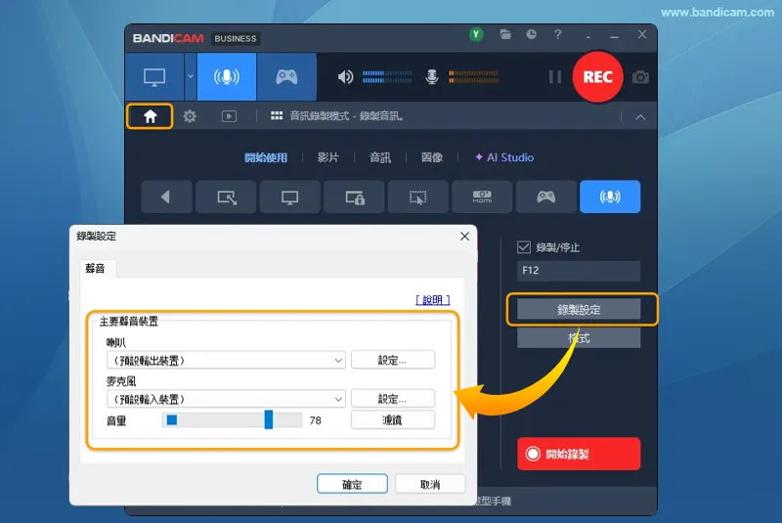Click the back arrow mode button
The image size is (782, 523).
[x=166, y=196]
